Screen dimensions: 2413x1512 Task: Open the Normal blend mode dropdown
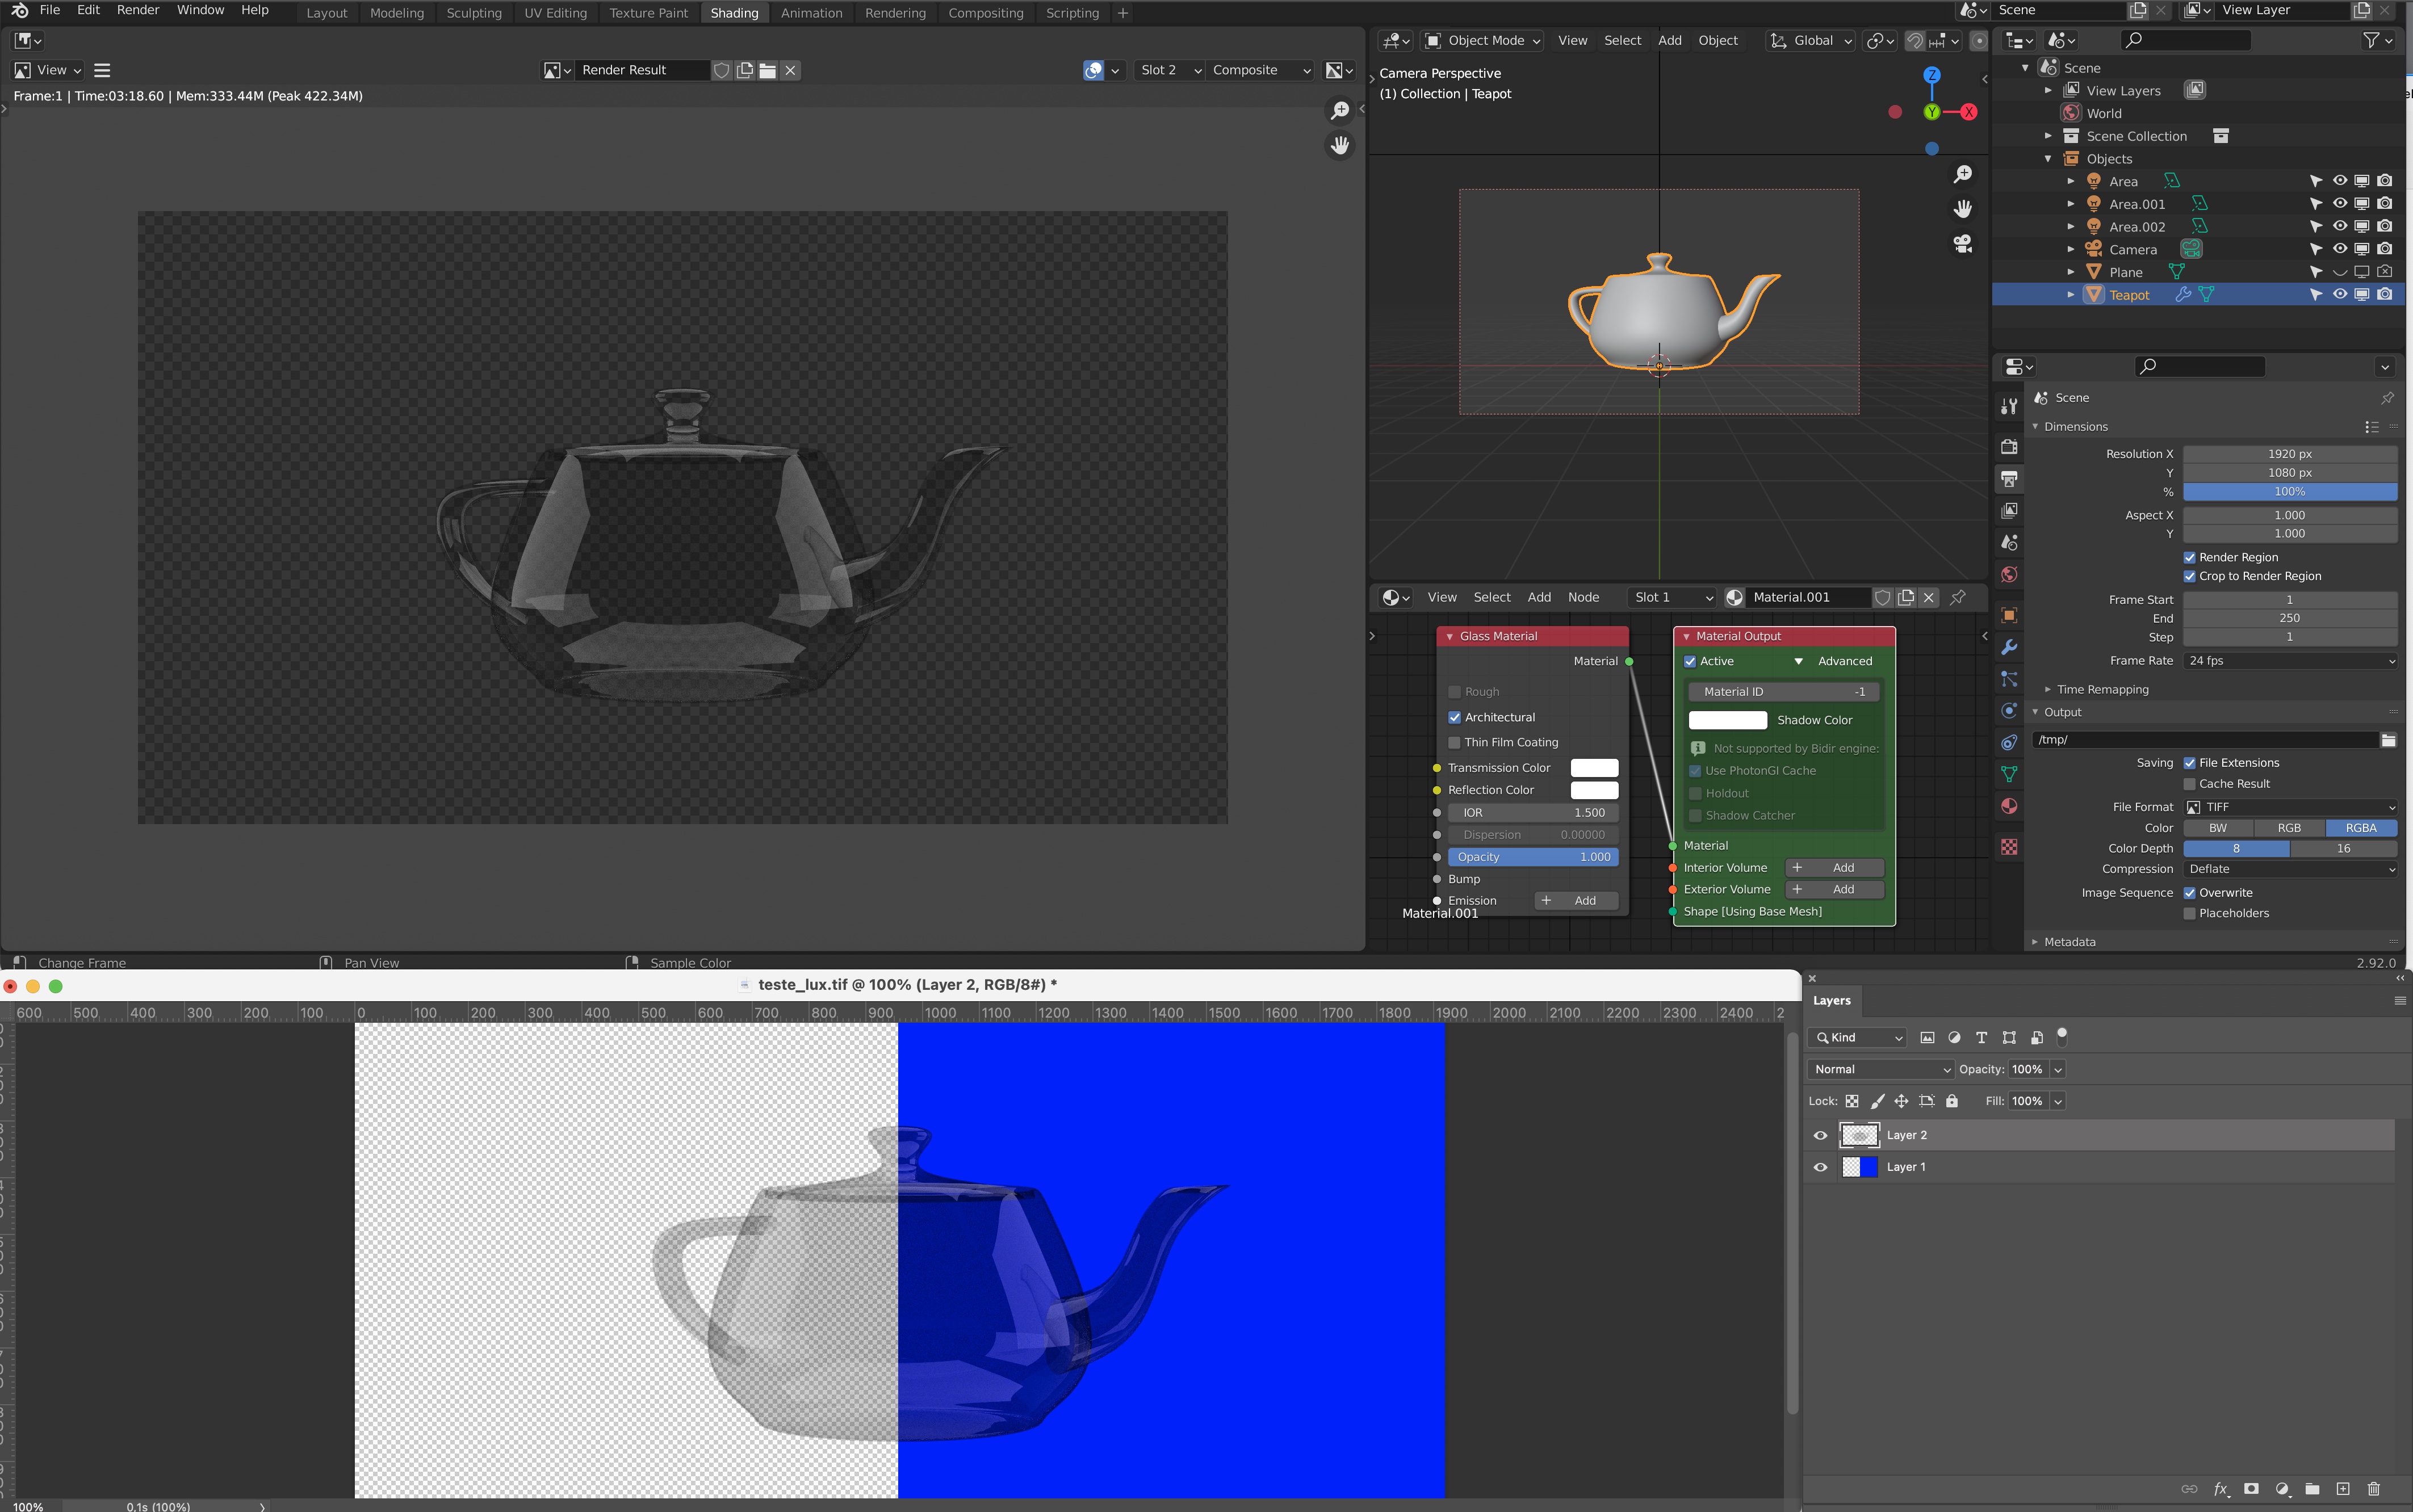point(1880,1069)
